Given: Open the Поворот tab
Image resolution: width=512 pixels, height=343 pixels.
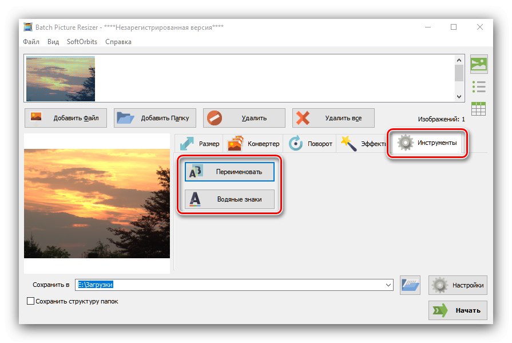Looking at the screenshot, I should click(310, 143).
